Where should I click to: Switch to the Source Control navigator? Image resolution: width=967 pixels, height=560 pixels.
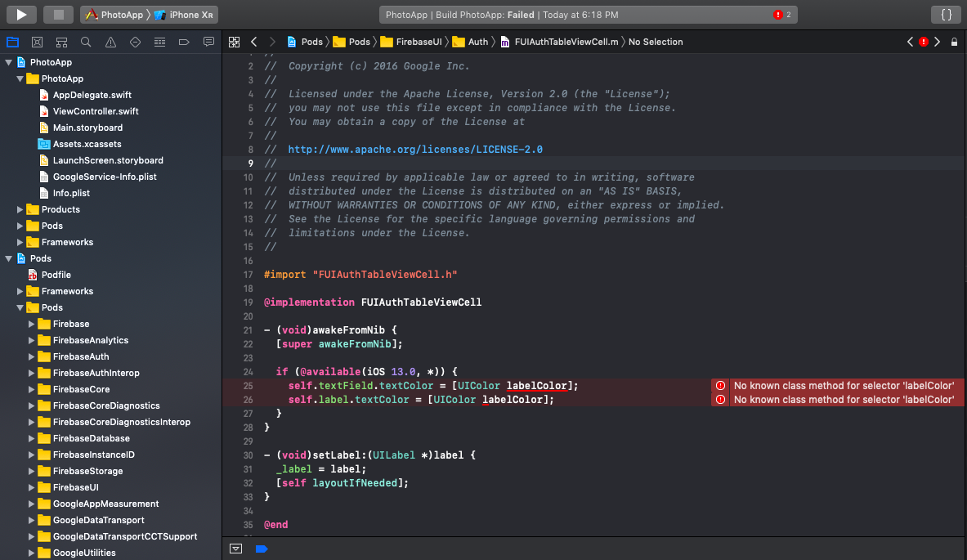coord(37,42)
